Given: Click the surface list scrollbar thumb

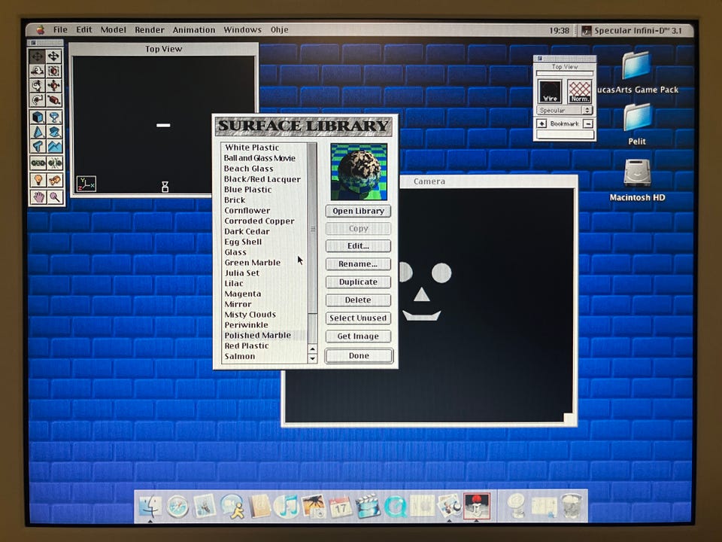Looking at the screenshot, I should 312,229.
